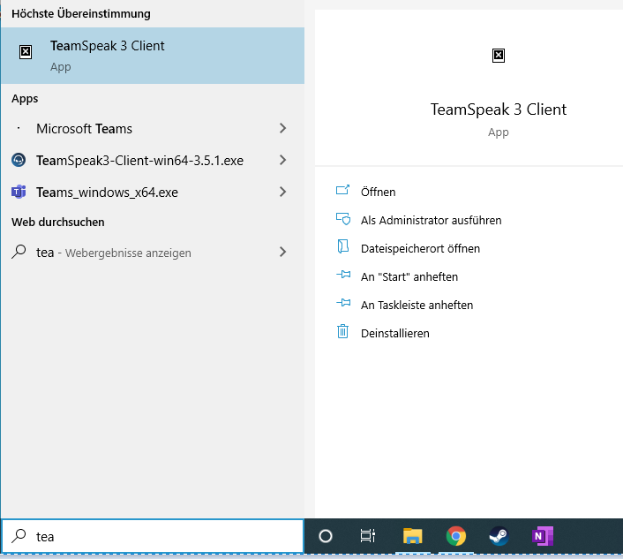Click the Teams_windows_x64.exe purple Teams icon
This screenshot has height=559, width=623.
tap(19, 192)
